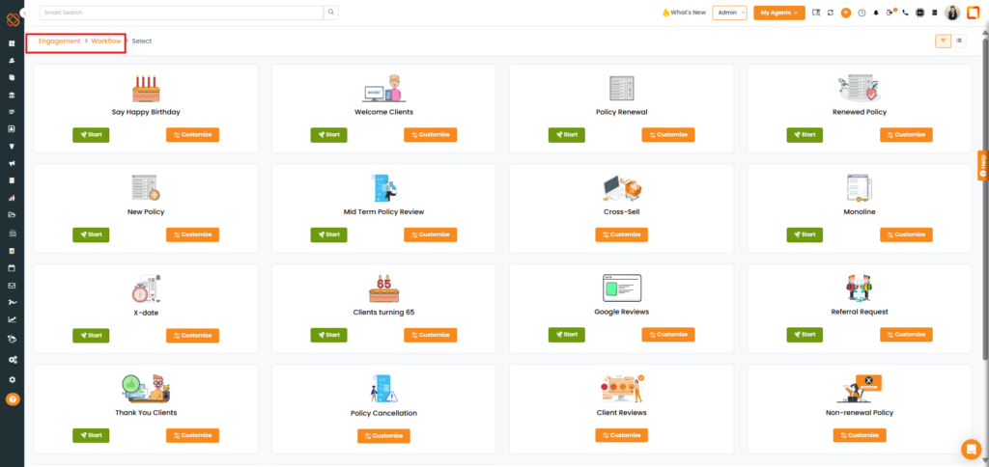Click the Workflow breadcrumb link

coord(106,41)
